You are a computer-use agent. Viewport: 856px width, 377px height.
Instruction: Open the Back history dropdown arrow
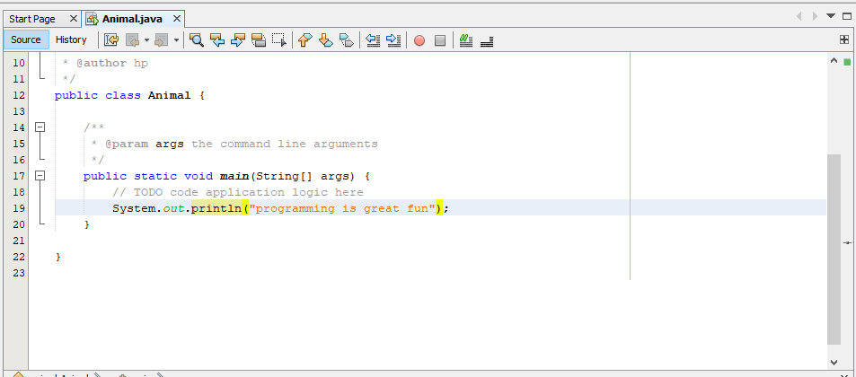tap(146, 39)
